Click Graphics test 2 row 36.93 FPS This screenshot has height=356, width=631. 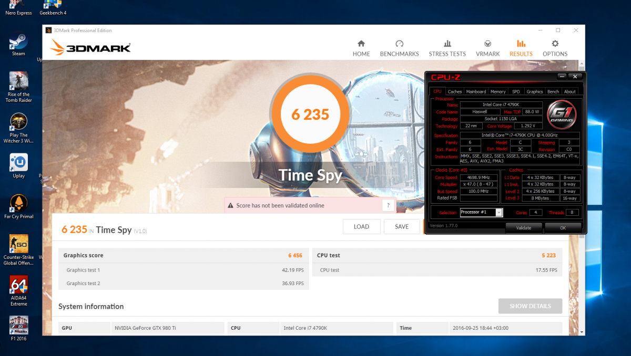(x=184, y=283)
